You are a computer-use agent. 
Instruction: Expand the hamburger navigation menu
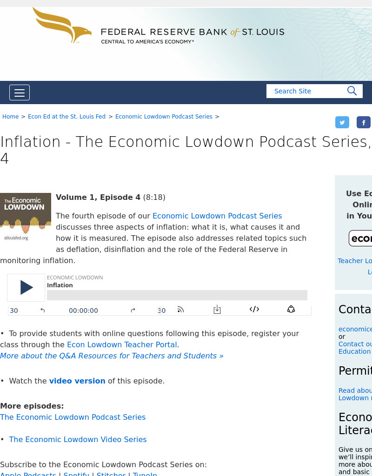point(20,93)
